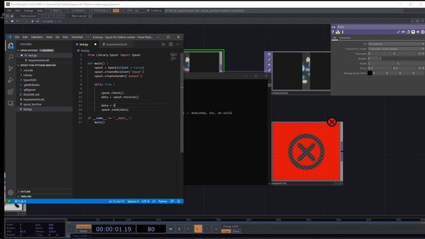Click the New Layout button

coord(79,16)
